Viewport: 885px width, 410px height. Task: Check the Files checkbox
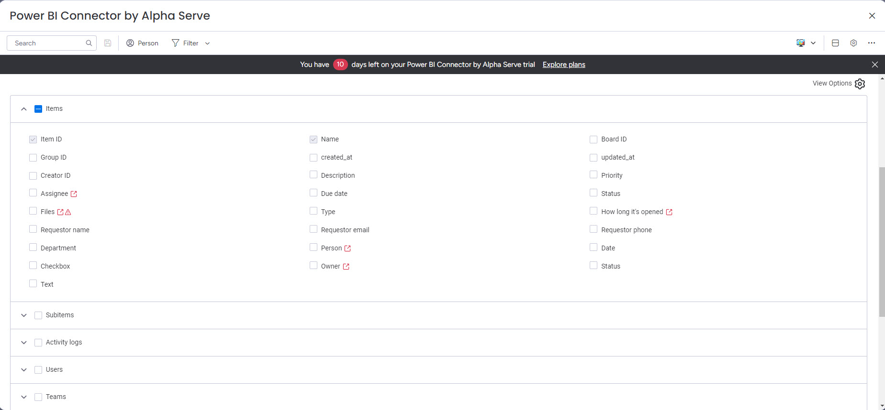(x=33, y=211)
